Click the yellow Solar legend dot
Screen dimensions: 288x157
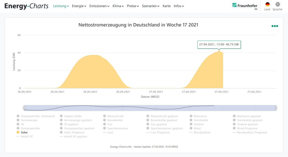pos(18,132)
